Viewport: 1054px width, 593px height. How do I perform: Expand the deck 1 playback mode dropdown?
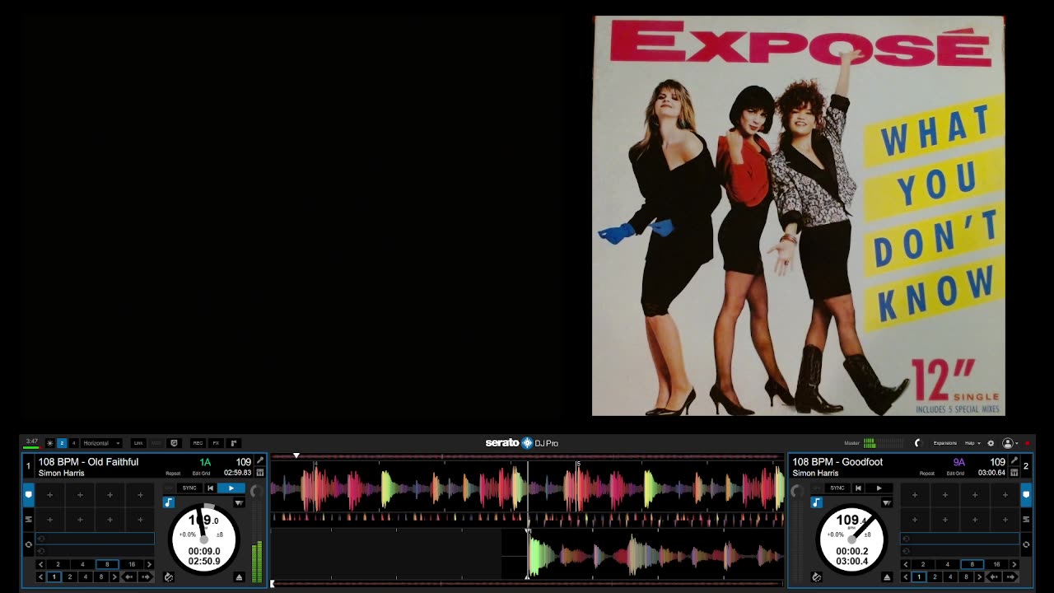point(239,502)
